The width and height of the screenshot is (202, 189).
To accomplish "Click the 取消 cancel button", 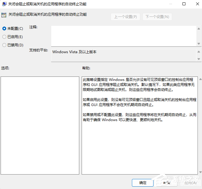I will (x=167, y=183).
